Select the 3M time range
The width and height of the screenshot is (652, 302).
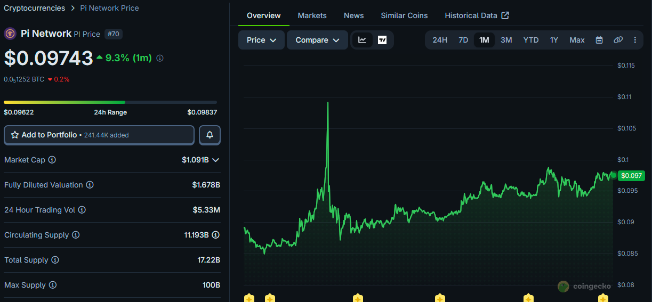[506, 40]
